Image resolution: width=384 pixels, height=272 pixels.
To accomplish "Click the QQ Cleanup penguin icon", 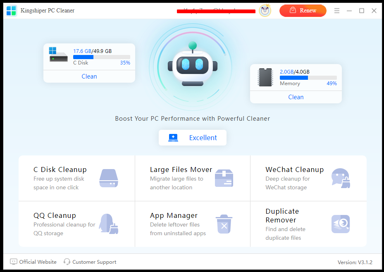I will click(x=109, y=224).
